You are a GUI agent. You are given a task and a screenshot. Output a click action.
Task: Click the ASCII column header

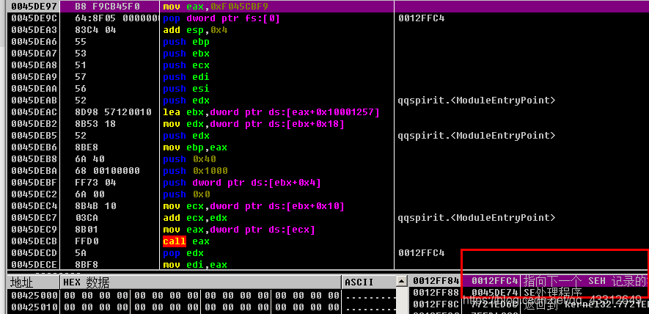click(x=369, y=282)
